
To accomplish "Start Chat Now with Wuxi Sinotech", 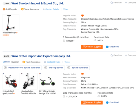I will pyautogui.click(x=112, y=47).
